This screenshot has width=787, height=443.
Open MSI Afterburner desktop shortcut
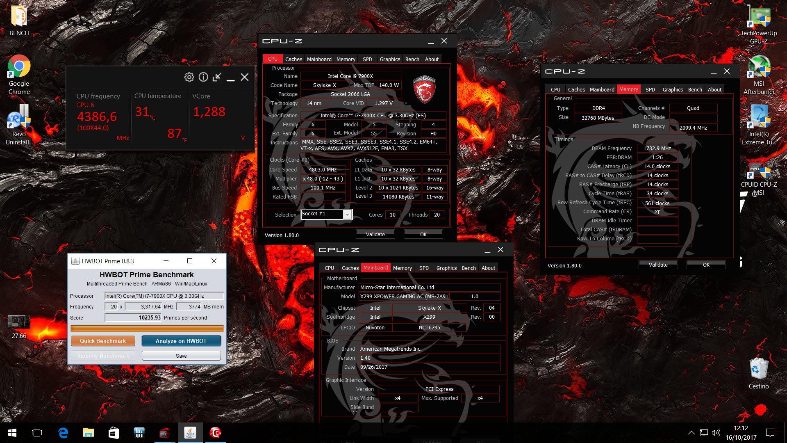(x=759, y=75)
